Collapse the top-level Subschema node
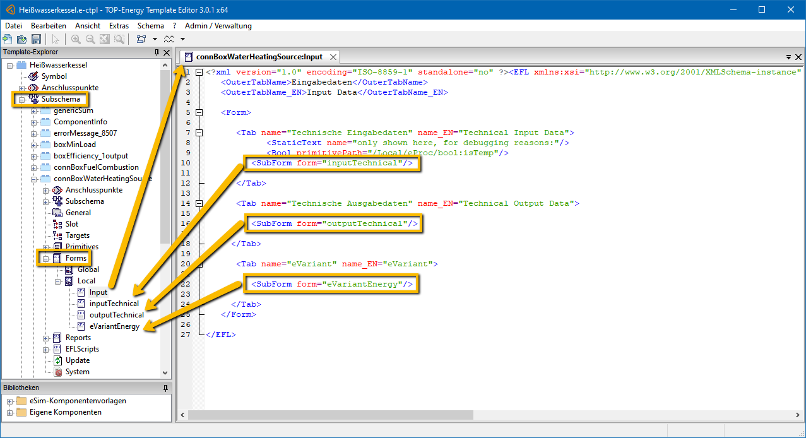Image resolution: width=806 pixels, height=438 pixels. coord(21,99)
